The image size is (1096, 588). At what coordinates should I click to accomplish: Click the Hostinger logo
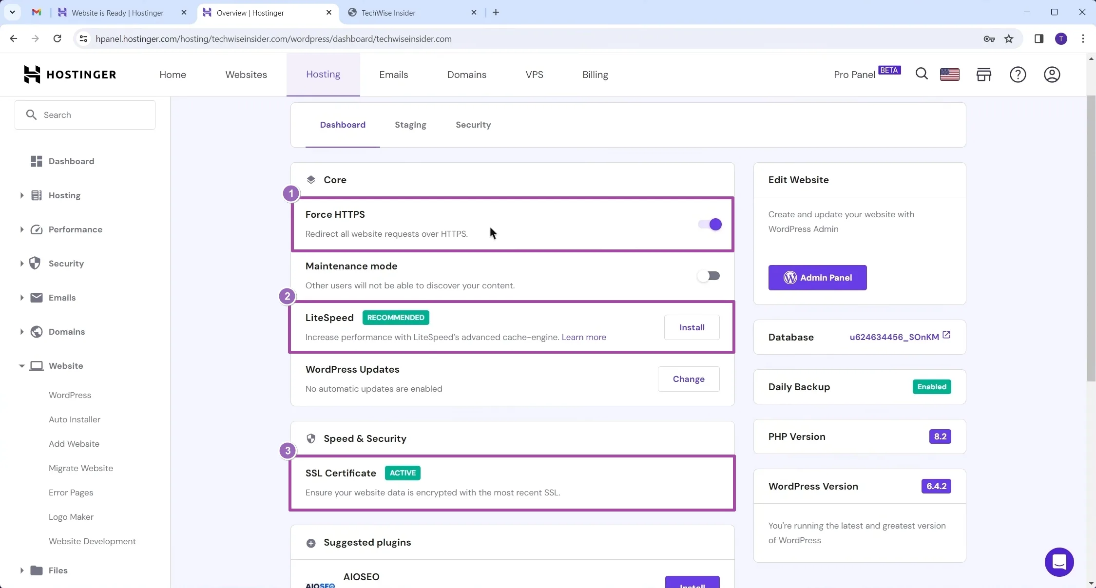70,75
